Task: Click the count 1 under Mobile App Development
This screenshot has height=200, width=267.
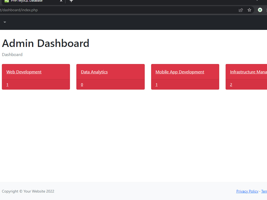Action: [x=156, y=85]
